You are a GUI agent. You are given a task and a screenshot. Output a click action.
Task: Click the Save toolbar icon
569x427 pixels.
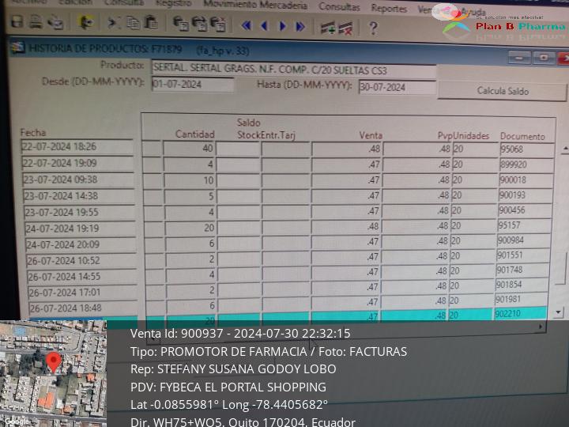17,21
